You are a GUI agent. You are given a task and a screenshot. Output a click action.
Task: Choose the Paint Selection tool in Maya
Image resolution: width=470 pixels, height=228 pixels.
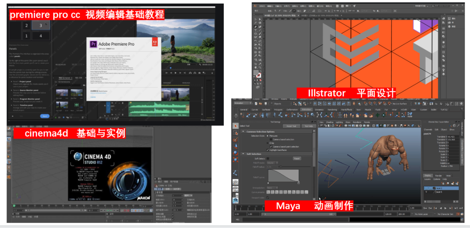235,139
